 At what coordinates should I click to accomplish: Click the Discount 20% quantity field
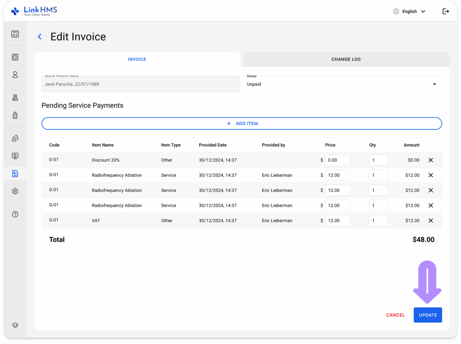tap(378, 160)
